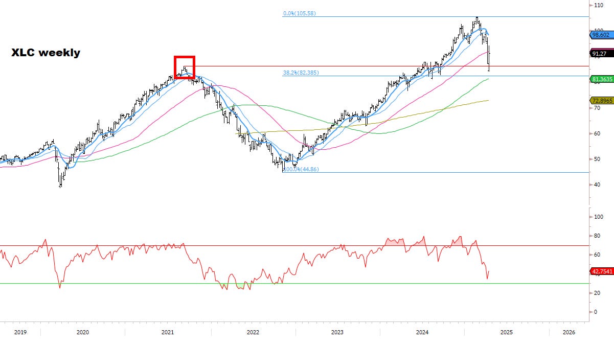The height and width of the screenshot is (345, 614).
Task: Click the 80 tick on RSI axis
Action: pyautogui.click(x=597, y=236)
